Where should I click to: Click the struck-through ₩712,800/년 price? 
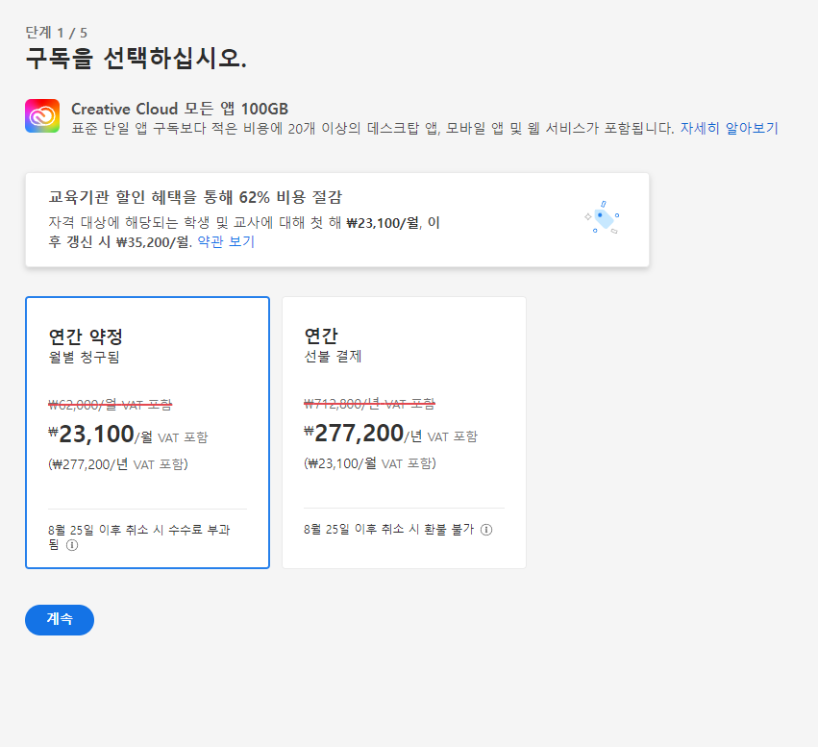coord(369,404)
